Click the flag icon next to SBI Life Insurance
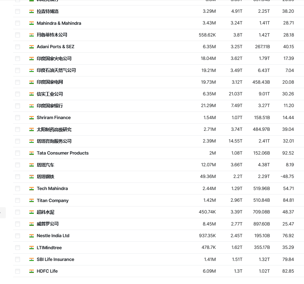This screenshot has height=284, width=304. [x=31, y=259]
